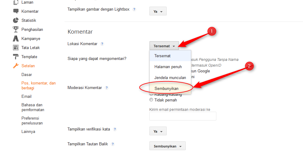
Task: Open help icon beside Lokasi Komentar
Action: (102, 44)
